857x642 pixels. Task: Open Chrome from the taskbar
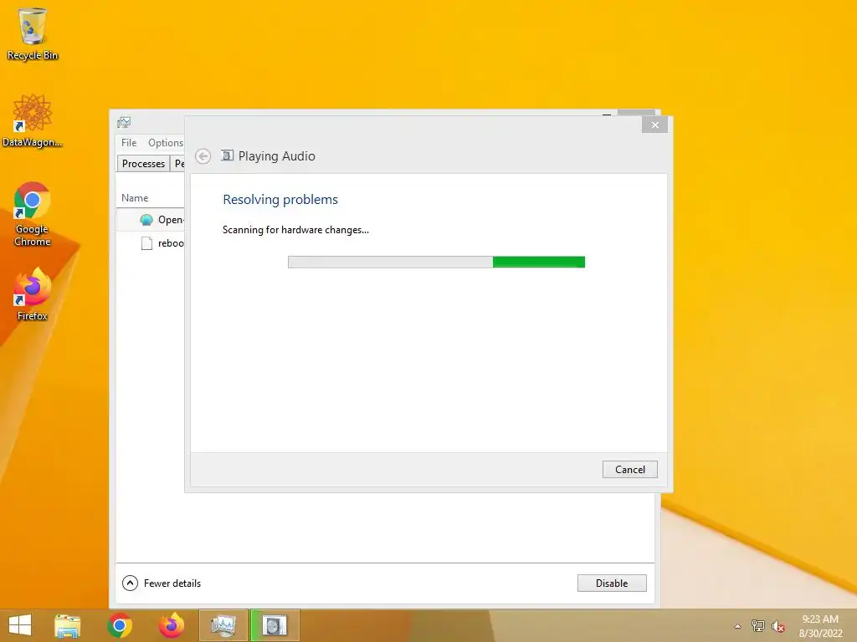click(x=120, y=625)
